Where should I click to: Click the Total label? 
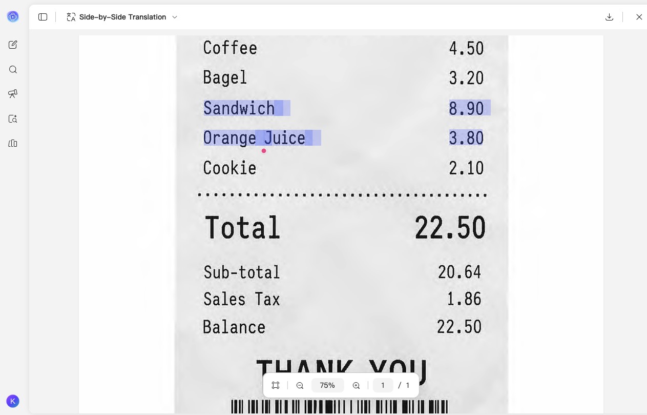[242, 227]
